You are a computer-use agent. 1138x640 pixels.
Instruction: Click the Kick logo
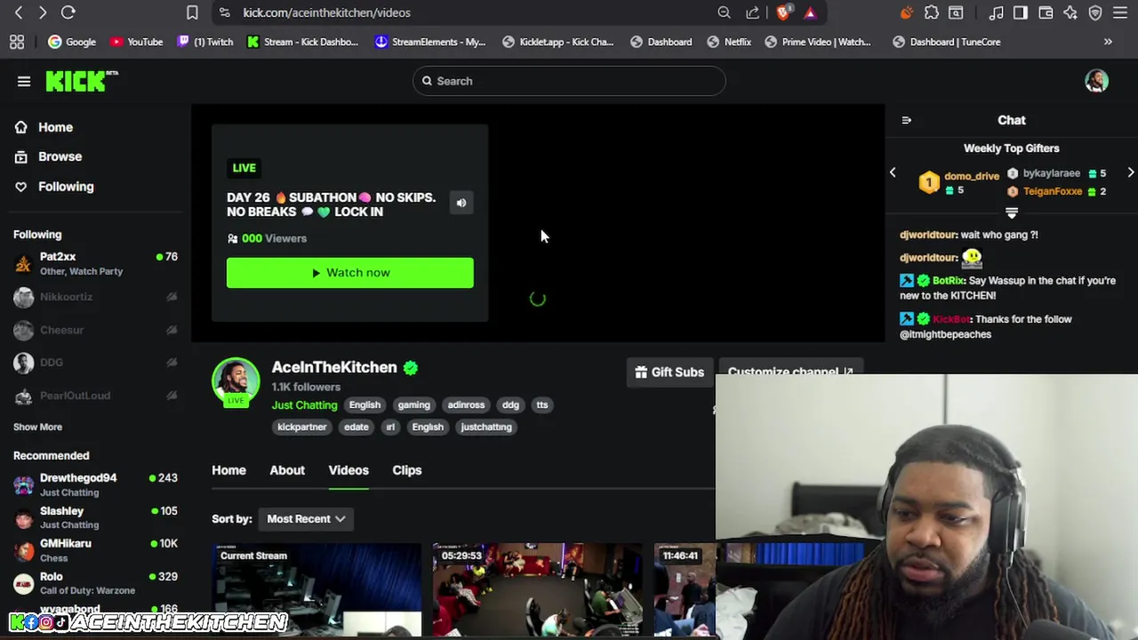pyautogui.click(x=82, y=81)
